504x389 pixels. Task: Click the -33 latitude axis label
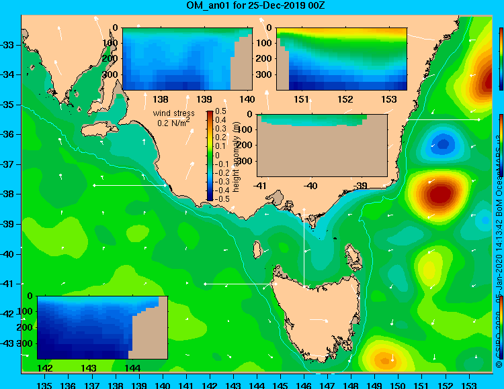tap(8, 45)
